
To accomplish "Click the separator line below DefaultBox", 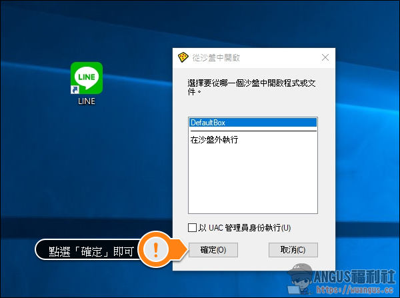I will pyautogui.click(x=253, y=131).
